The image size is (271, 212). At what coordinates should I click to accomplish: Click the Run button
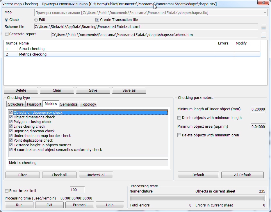(19, 205)
